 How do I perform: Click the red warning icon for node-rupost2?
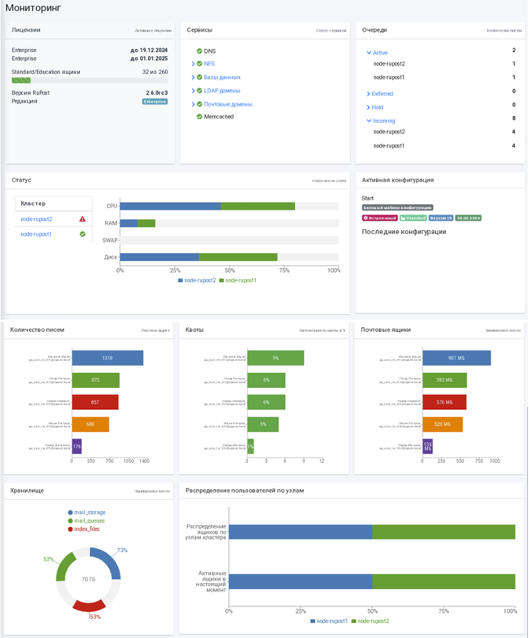(x=83, y=219)
